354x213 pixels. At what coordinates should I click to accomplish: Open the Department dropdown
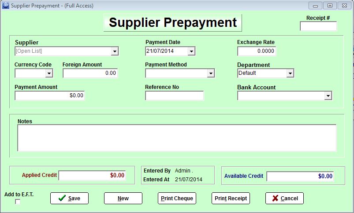(x=290, y=73)
